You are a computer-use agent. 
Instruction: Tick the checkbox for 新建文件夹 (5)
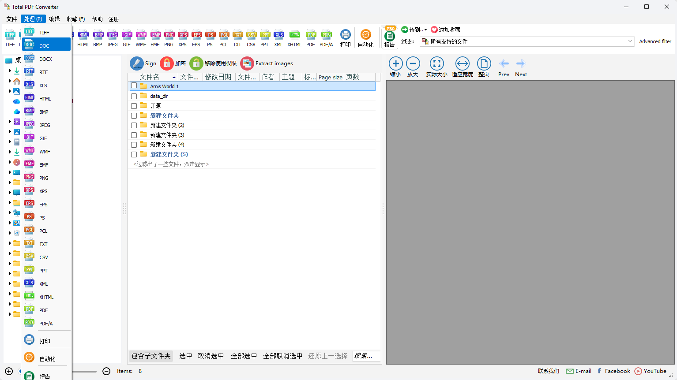134,154
